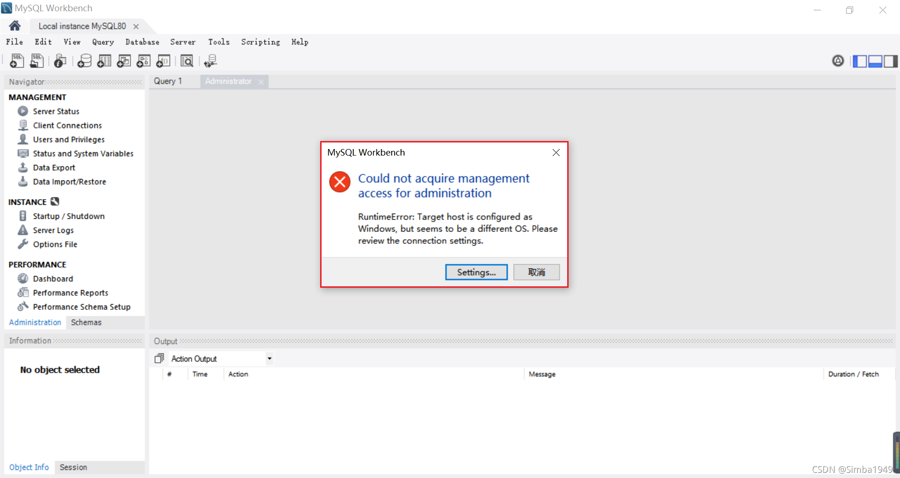Switch to Object Info tab
The image size is (900, 478).
tap(29, 467)
